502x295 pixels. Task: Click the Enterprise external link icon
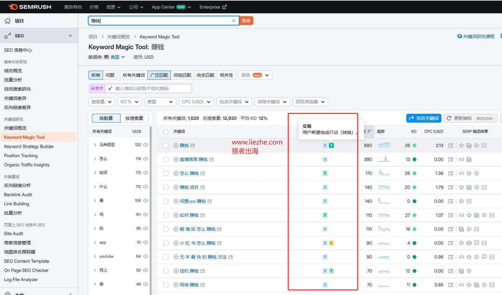(225, 7)
